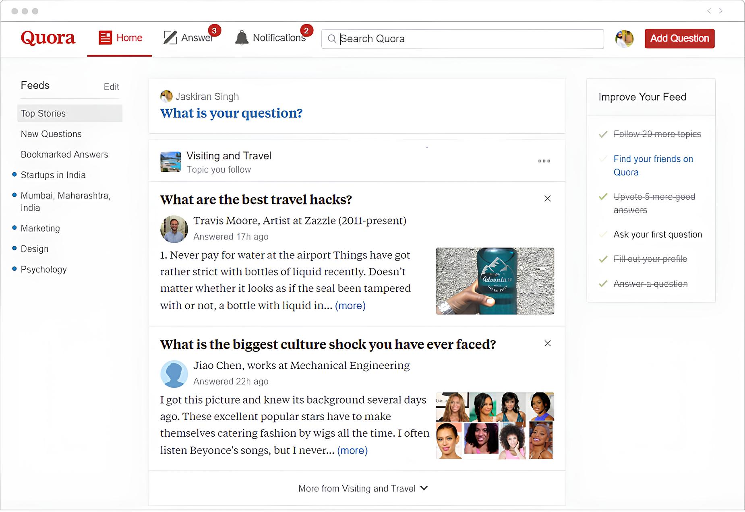Click the search magnifier icon
745x512 pixels.
tap(332, 39)
